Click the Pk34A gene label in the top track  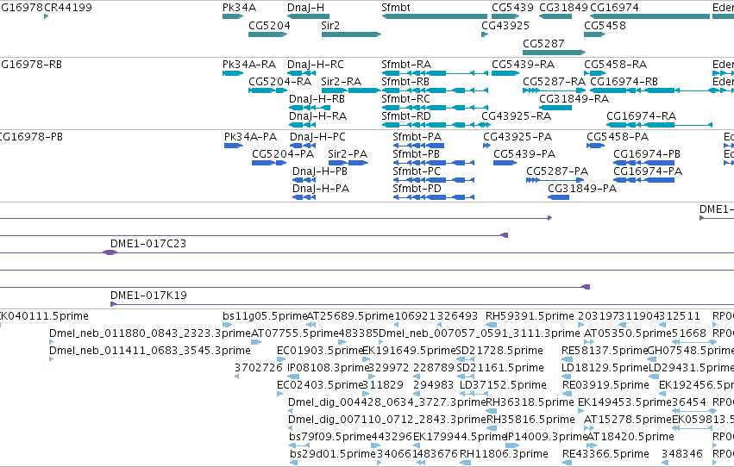[x=239, y=8]
